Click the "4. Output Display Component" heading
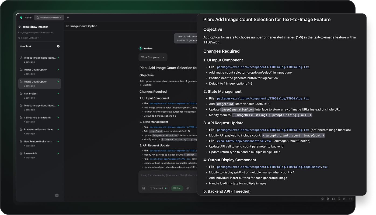 (x=230, y=160)
